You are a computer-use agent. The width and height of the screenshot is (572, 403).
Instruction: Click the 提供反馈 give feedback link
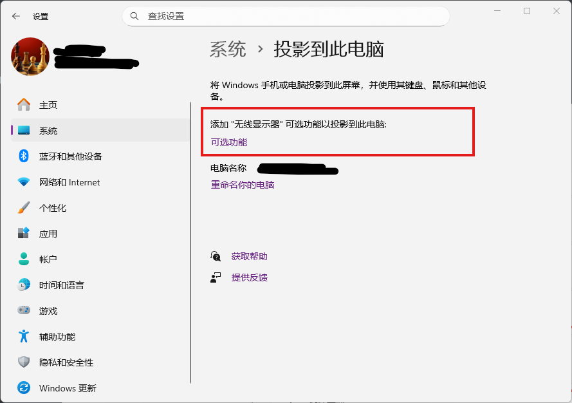249,277
